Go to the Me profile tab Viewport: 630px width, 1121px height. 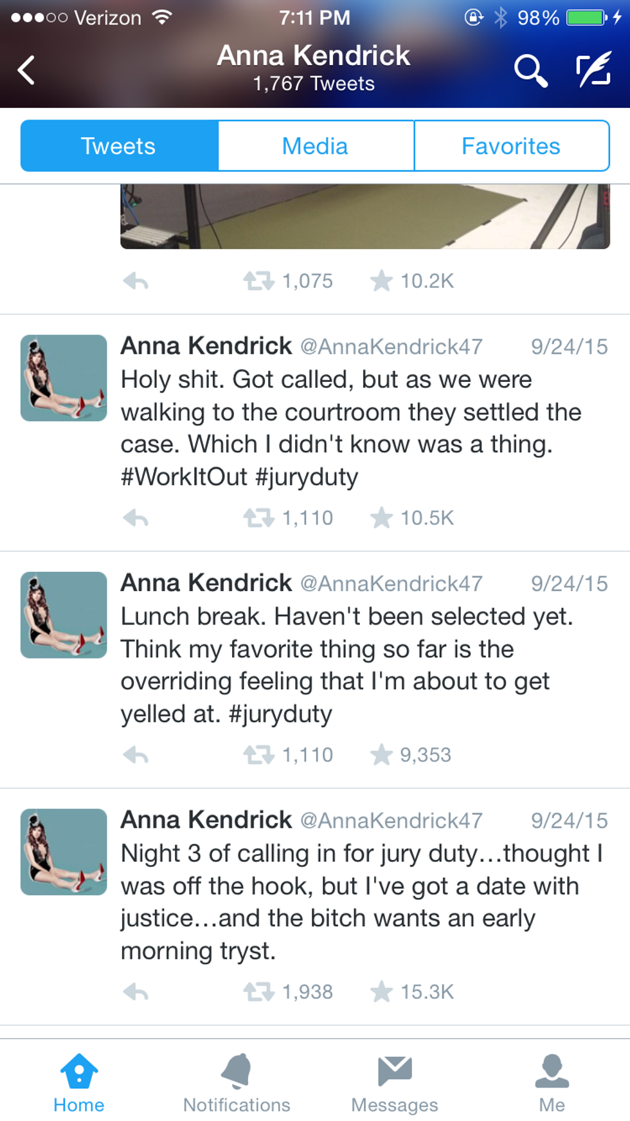552,1083
